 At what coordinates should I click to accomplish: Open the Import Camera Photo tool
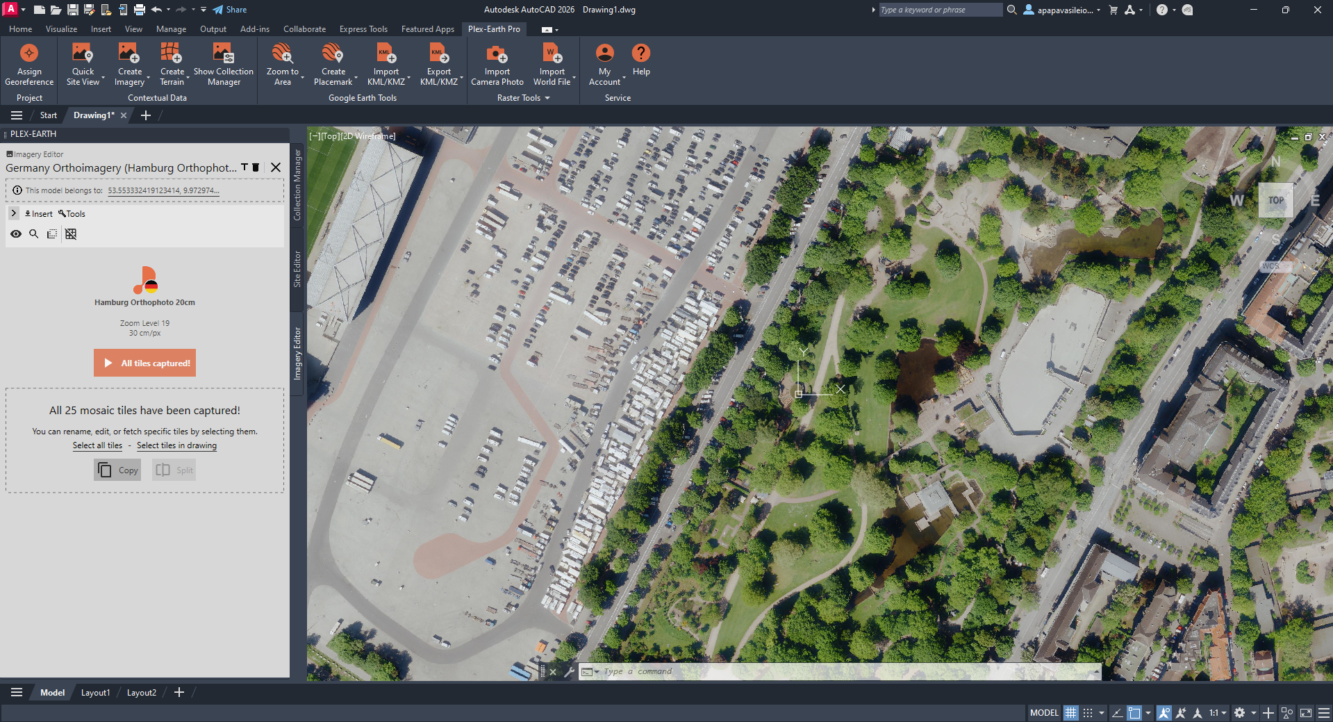[496, 63]
